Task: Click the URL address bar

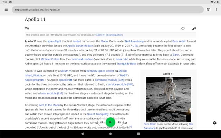Action: coord(107,10)
